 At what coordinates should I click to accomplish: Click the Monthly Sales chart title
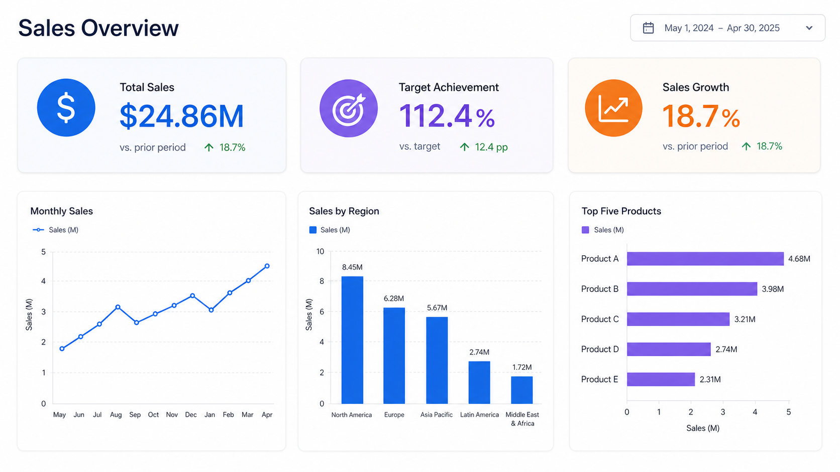click(x=62, y=211)
